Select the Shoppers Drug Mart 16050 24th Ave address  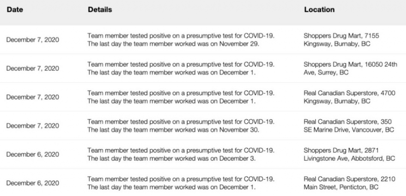point(350,68)
